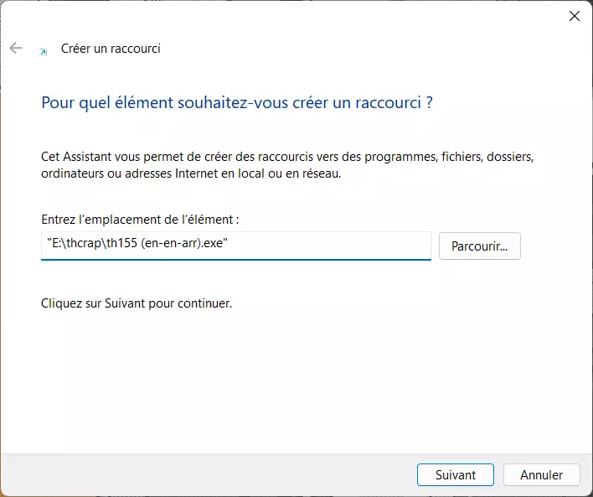Click the "Entrez l'emplacement de l'élément" label
Screen dimensions: 593x497
pyautogui.click(x=140, y=220)
